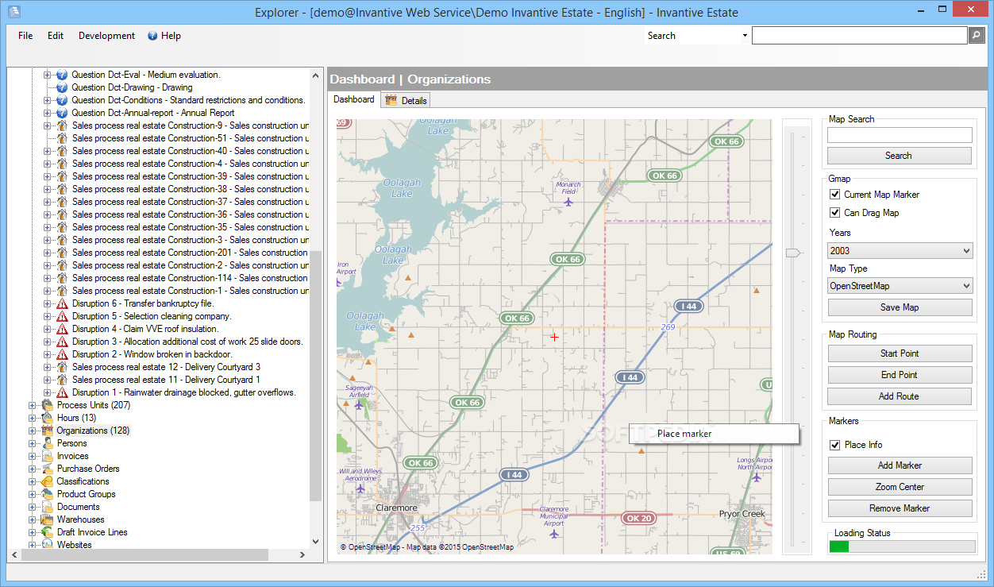Click the application icon in the title bar
Image resolution: width=994 pixels, height=587 pixels.
click(x=14, y=12)
